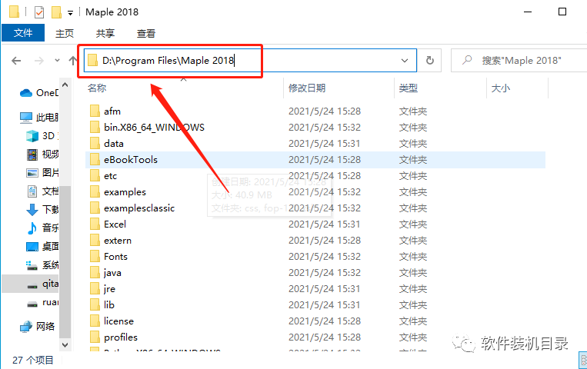Open the 视频 folder in sidebar

pyautogui.click(x=42, y=154)
